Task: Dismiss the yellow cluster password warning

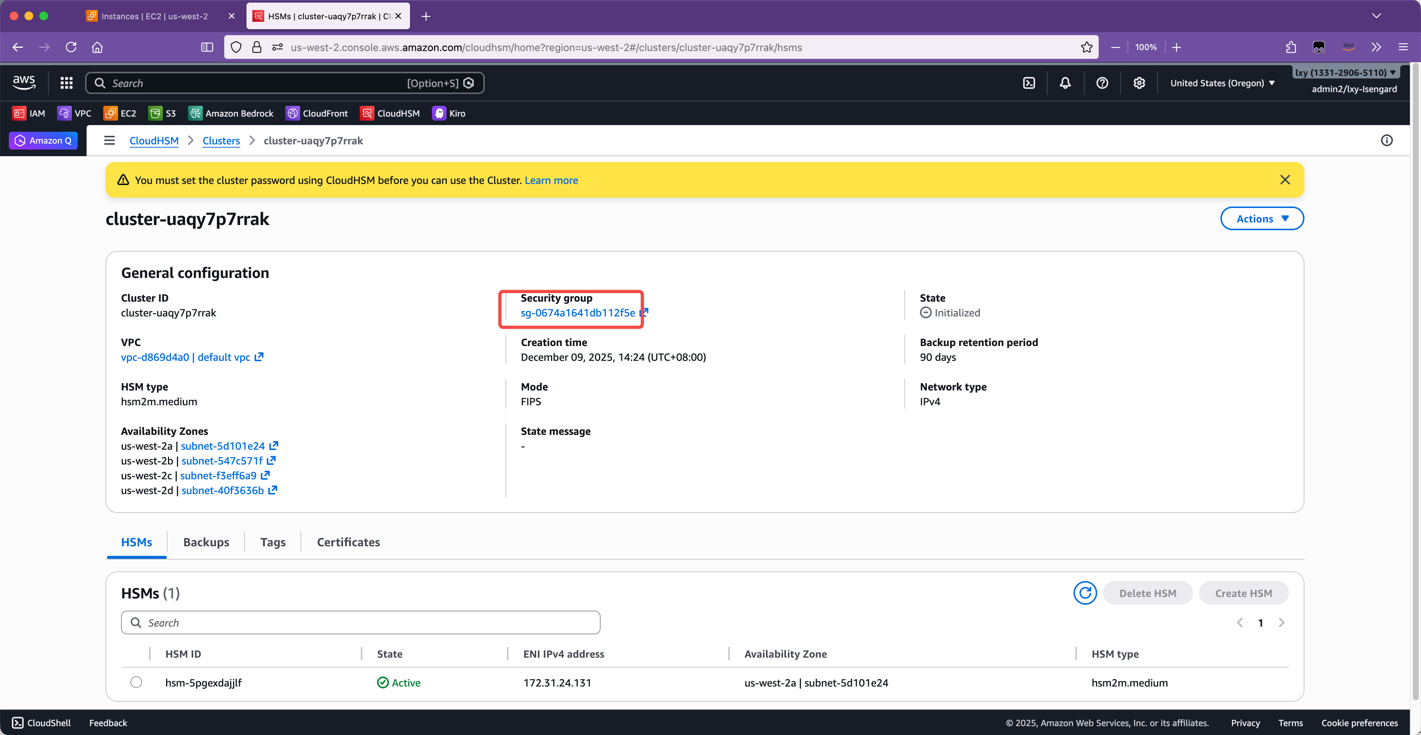Action: 1285,180
